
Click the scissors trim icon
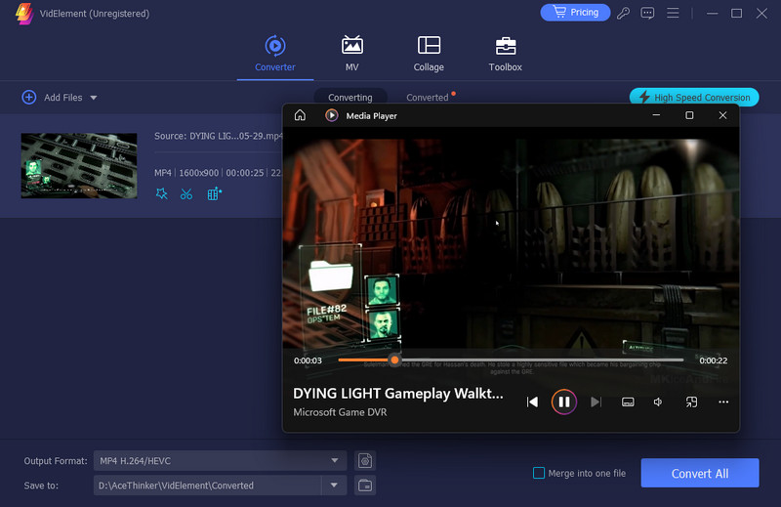pos(186,194)
